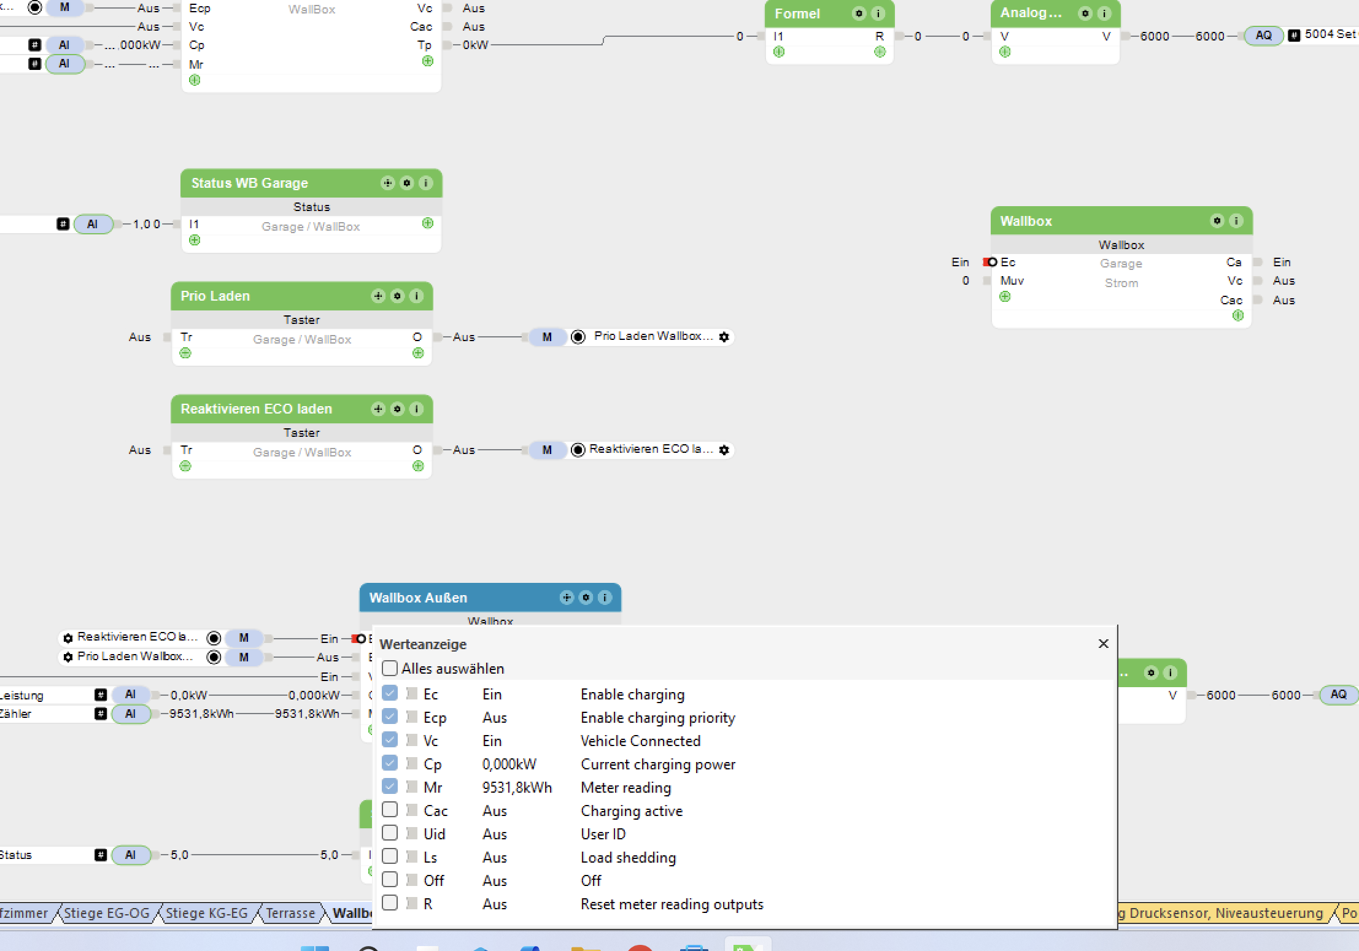Viewport: 1359px width, 951px height.
Task: Expand outputs with plus on Status WB Garage
Action: click(x=428, y=223)
